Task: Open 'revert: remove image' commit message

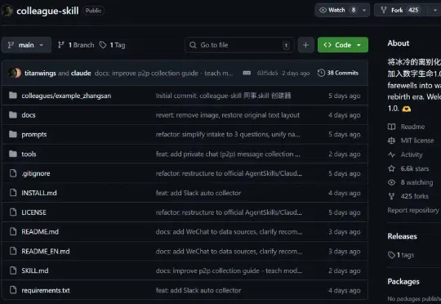Action: (228, 115)
